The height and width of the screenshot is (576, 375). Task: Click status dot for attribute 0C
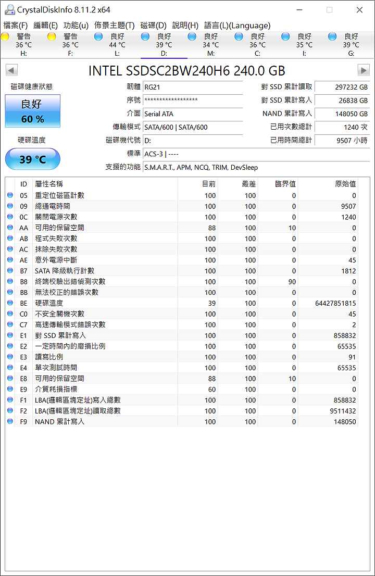coord(10,217)
